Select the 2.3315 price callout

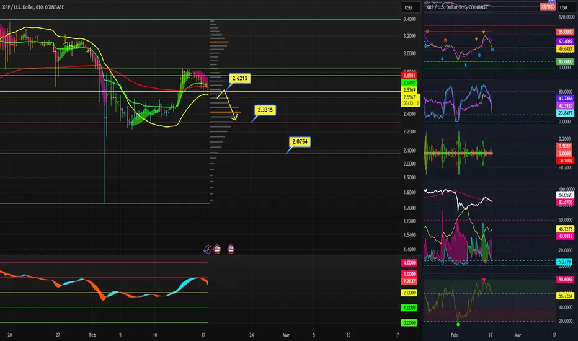click(265, 110)
